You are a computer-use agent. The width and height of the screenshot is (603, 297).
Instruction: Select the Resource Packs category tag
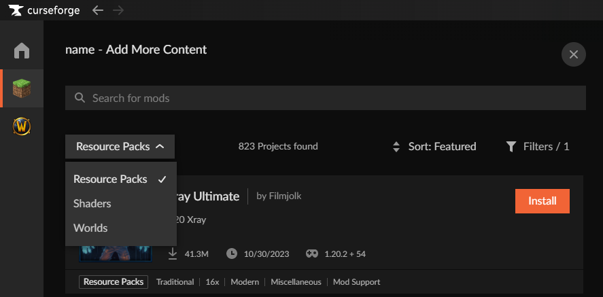click(114, 281)
